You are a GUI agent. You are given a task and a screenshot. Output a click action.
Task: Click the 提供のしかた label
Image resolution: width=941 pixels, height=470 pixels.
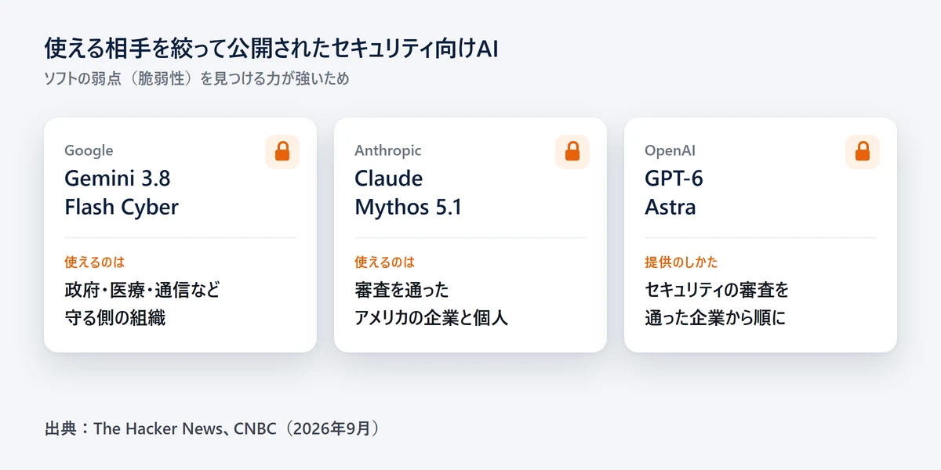click(681, 262)
